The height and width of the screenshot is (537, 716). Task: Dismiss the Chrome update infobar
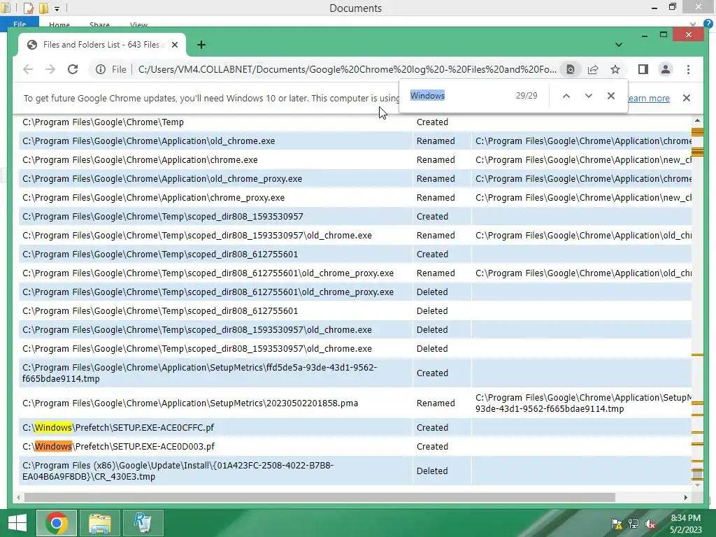point(687,98)
